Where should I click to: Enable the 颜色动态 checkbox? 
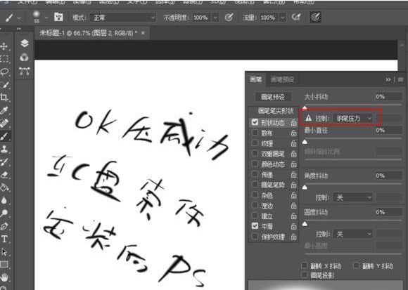(255, 164)
